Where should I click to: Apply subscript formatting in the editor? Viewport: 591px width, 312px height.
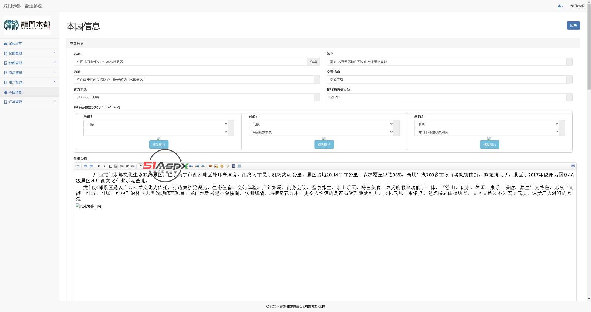pos(133,166)
